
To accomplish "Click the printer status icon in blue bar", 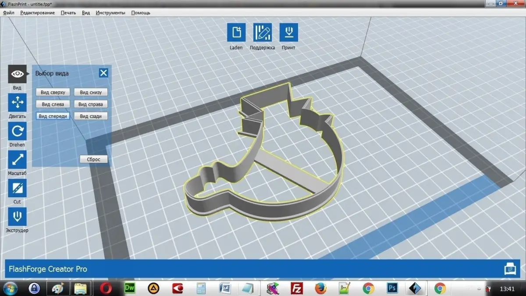I will click(510, 268).
